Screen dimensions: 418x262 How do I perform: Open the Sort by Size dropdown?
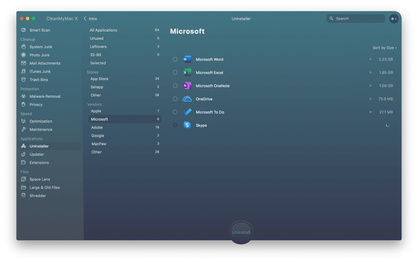[384, 48]
